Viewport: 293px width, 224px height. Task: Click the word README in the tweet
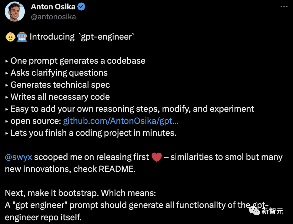click(x=117, y=169)
